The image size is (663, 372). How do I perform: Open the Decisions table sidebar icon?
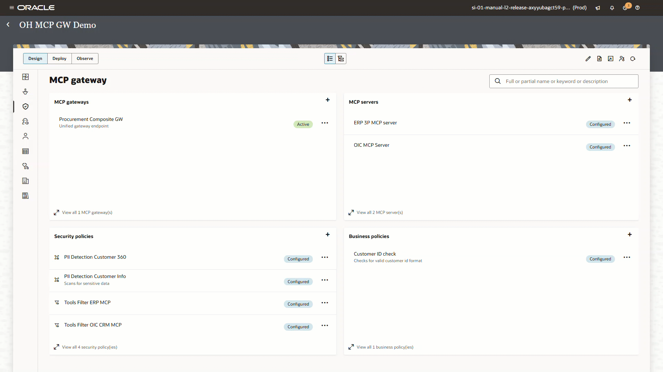click(x=26, y=151)
